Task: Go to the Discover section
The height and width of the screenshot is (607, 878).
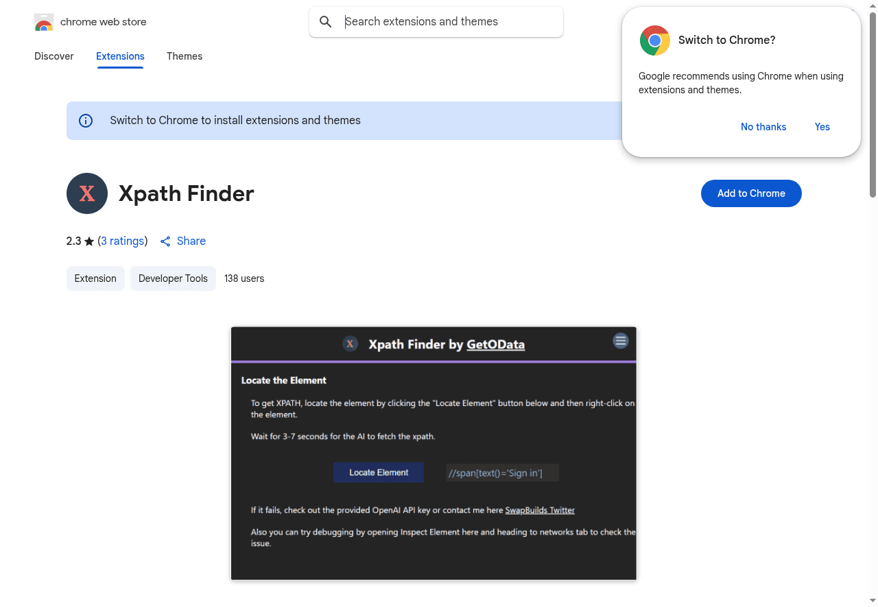Action: (x=54, y=56)
